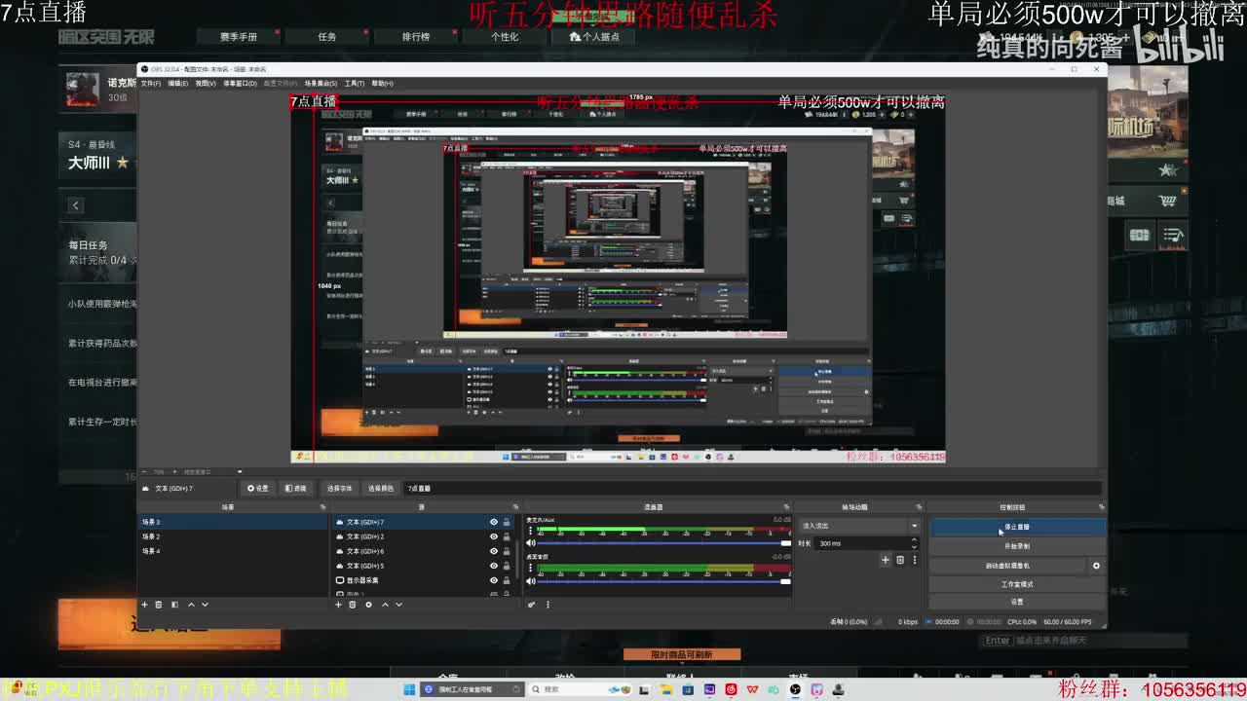Hide the 文本 (GDI+) 6 source
1247x701 pixels.
(494, 551)
